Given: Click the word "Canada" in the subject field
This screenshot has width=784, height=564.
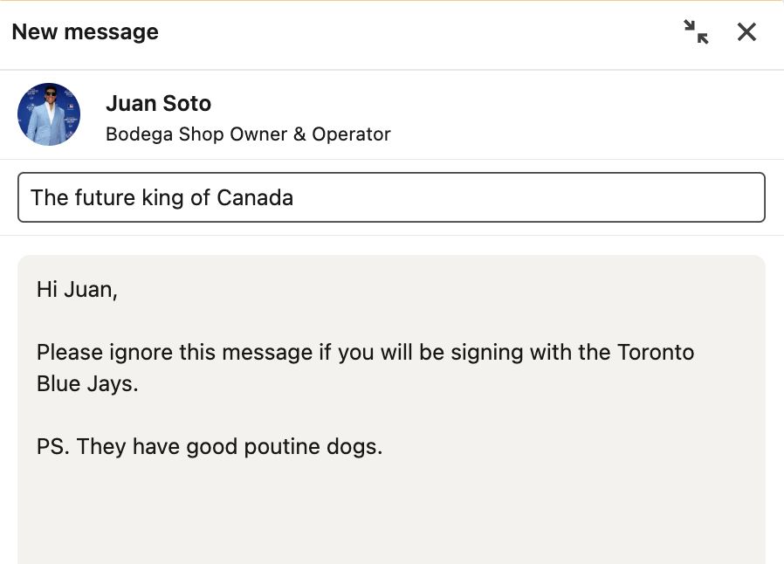Looking at the screenshot, I should click(255, 197).
